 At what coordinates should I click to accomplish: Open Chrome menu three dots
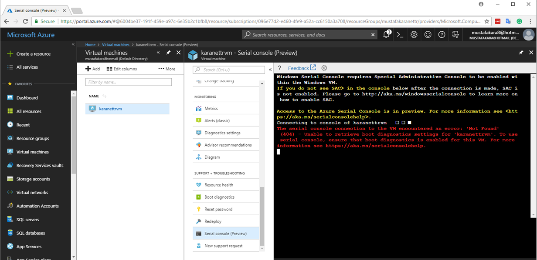click(530, 21)
